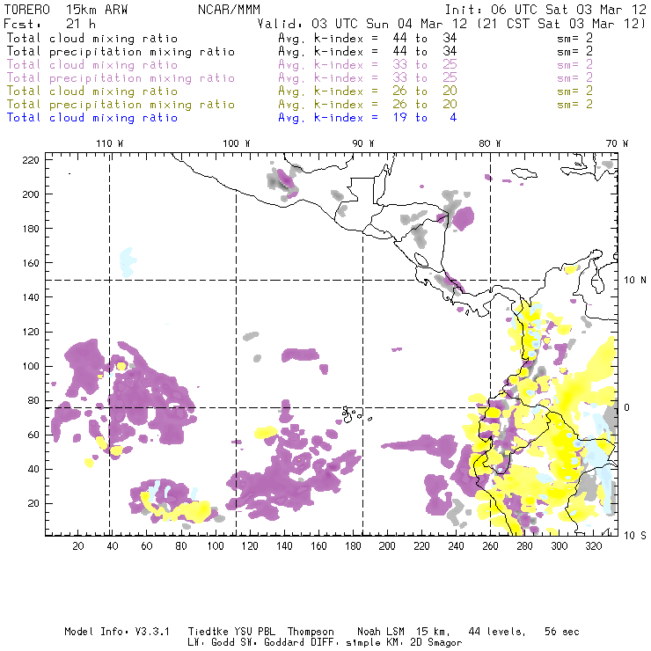Select the olive "Total precipitation mixing ratio" legend line
The width and height of the screenshot is (651, 651).
[121, 104]
